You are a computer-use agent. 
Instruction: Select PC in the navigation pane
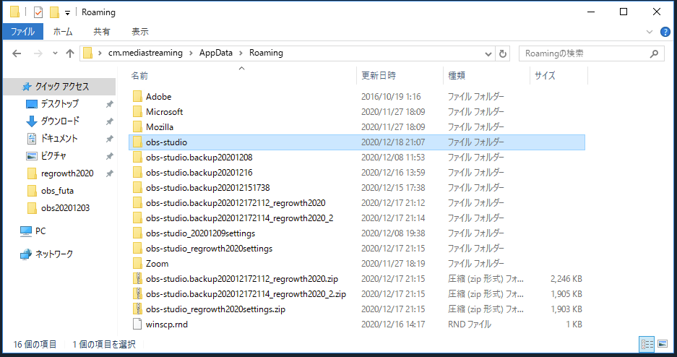40,231
